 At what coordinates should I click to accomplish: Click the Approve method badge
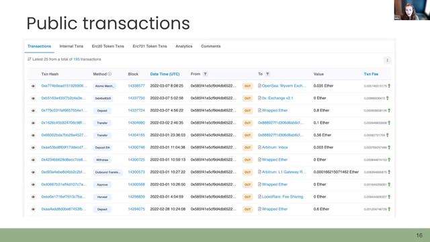click(102, 185)
